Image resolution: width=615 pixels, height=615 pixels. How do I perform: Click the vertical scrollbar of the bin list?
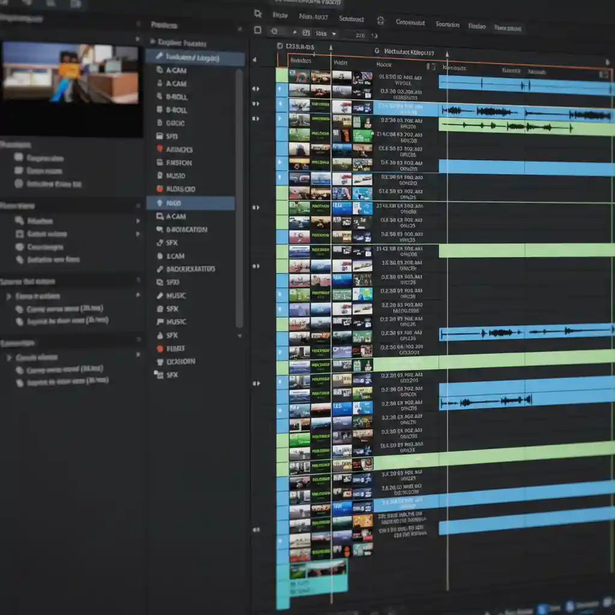(239, 198)
